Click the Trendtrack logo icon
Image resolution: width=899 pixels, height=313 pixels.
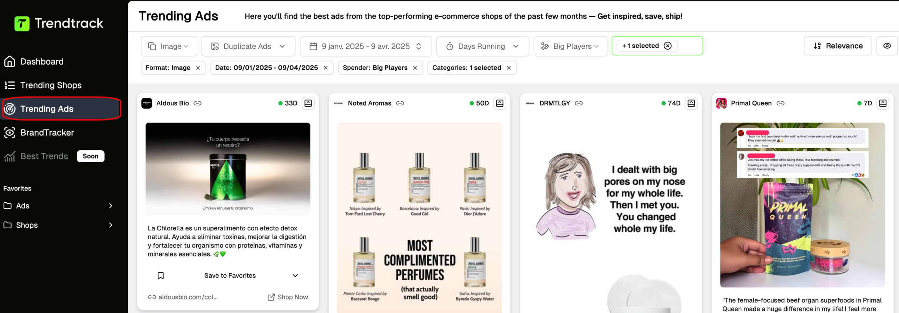22,24
